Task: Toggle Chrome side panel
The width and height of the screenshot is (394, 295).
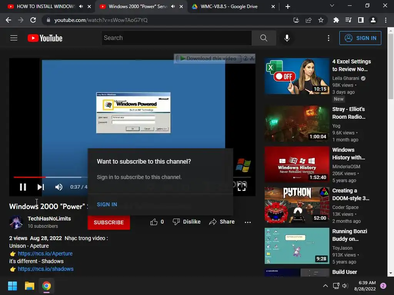Action: [x=361, y=20]
